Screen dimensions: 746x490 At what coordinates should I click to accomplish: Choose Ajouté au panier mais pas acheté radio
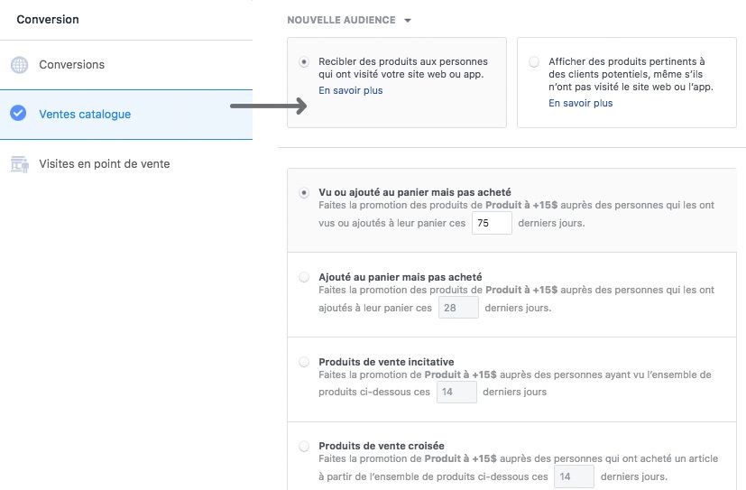pyautogui.click(x=304, y=277)
